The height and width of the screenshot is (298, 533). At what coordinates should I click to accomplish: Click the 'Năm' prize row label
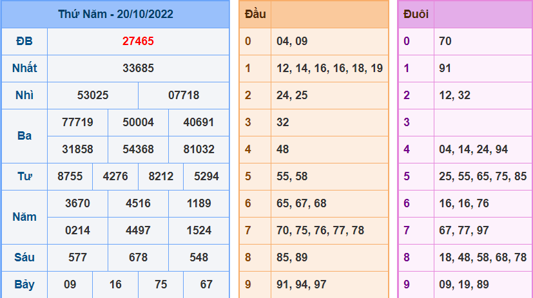click(x=24, y=217)
